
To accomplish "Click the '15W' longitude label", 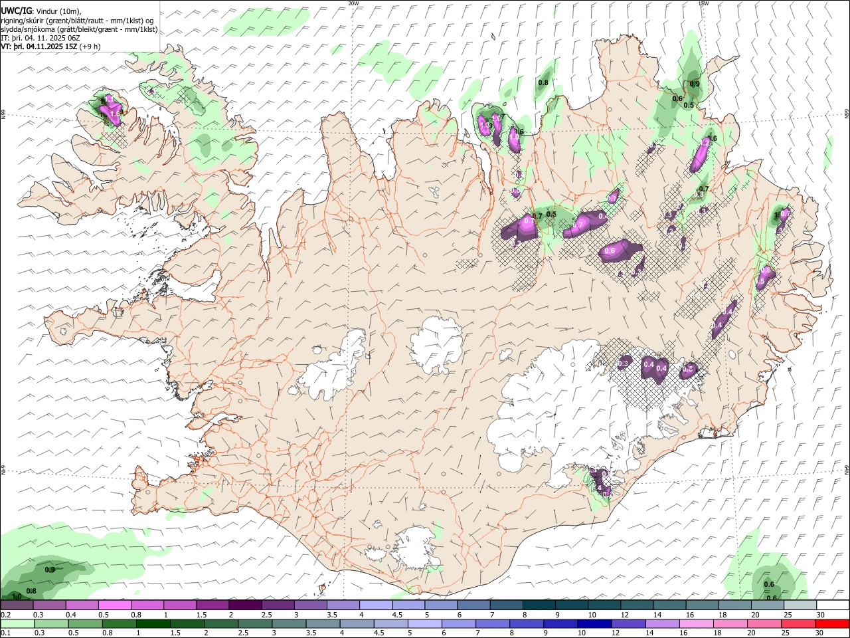I will coord(703,3).
